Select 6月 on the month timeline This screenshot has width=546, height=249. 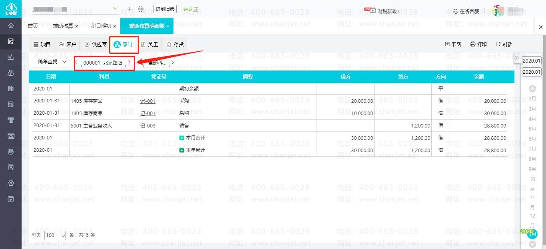(x=532, y=139)
